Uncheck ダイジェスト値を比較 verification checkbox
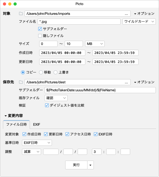Image resolution: width=159 pixels, height=177 pixels. click(47, 105)
